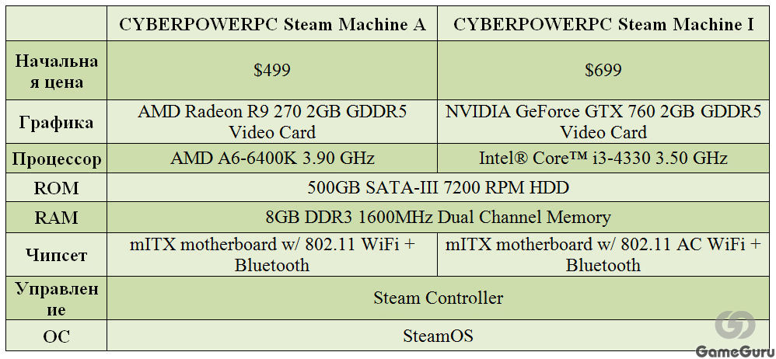Viewport: 776px width, 359px height.
Task: Select the CYBERPOWERPC Steam Machine A header
Action: (272, 24)
